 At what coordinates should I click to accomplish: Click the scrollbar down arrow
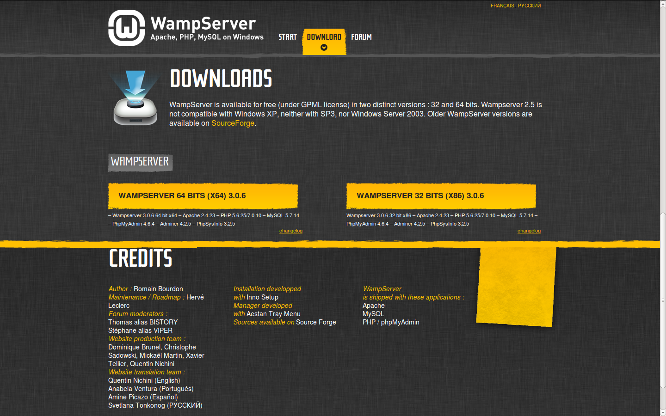tap(663, 412)
